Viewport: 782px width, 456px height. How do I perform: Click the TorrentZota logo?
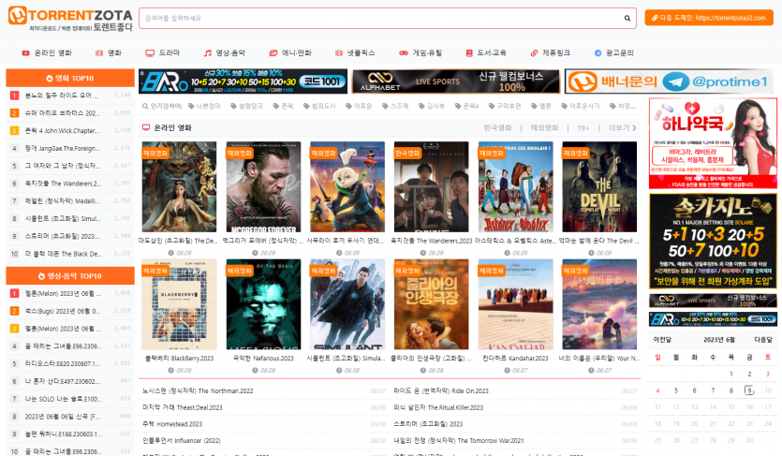click(x=70, y=19)
